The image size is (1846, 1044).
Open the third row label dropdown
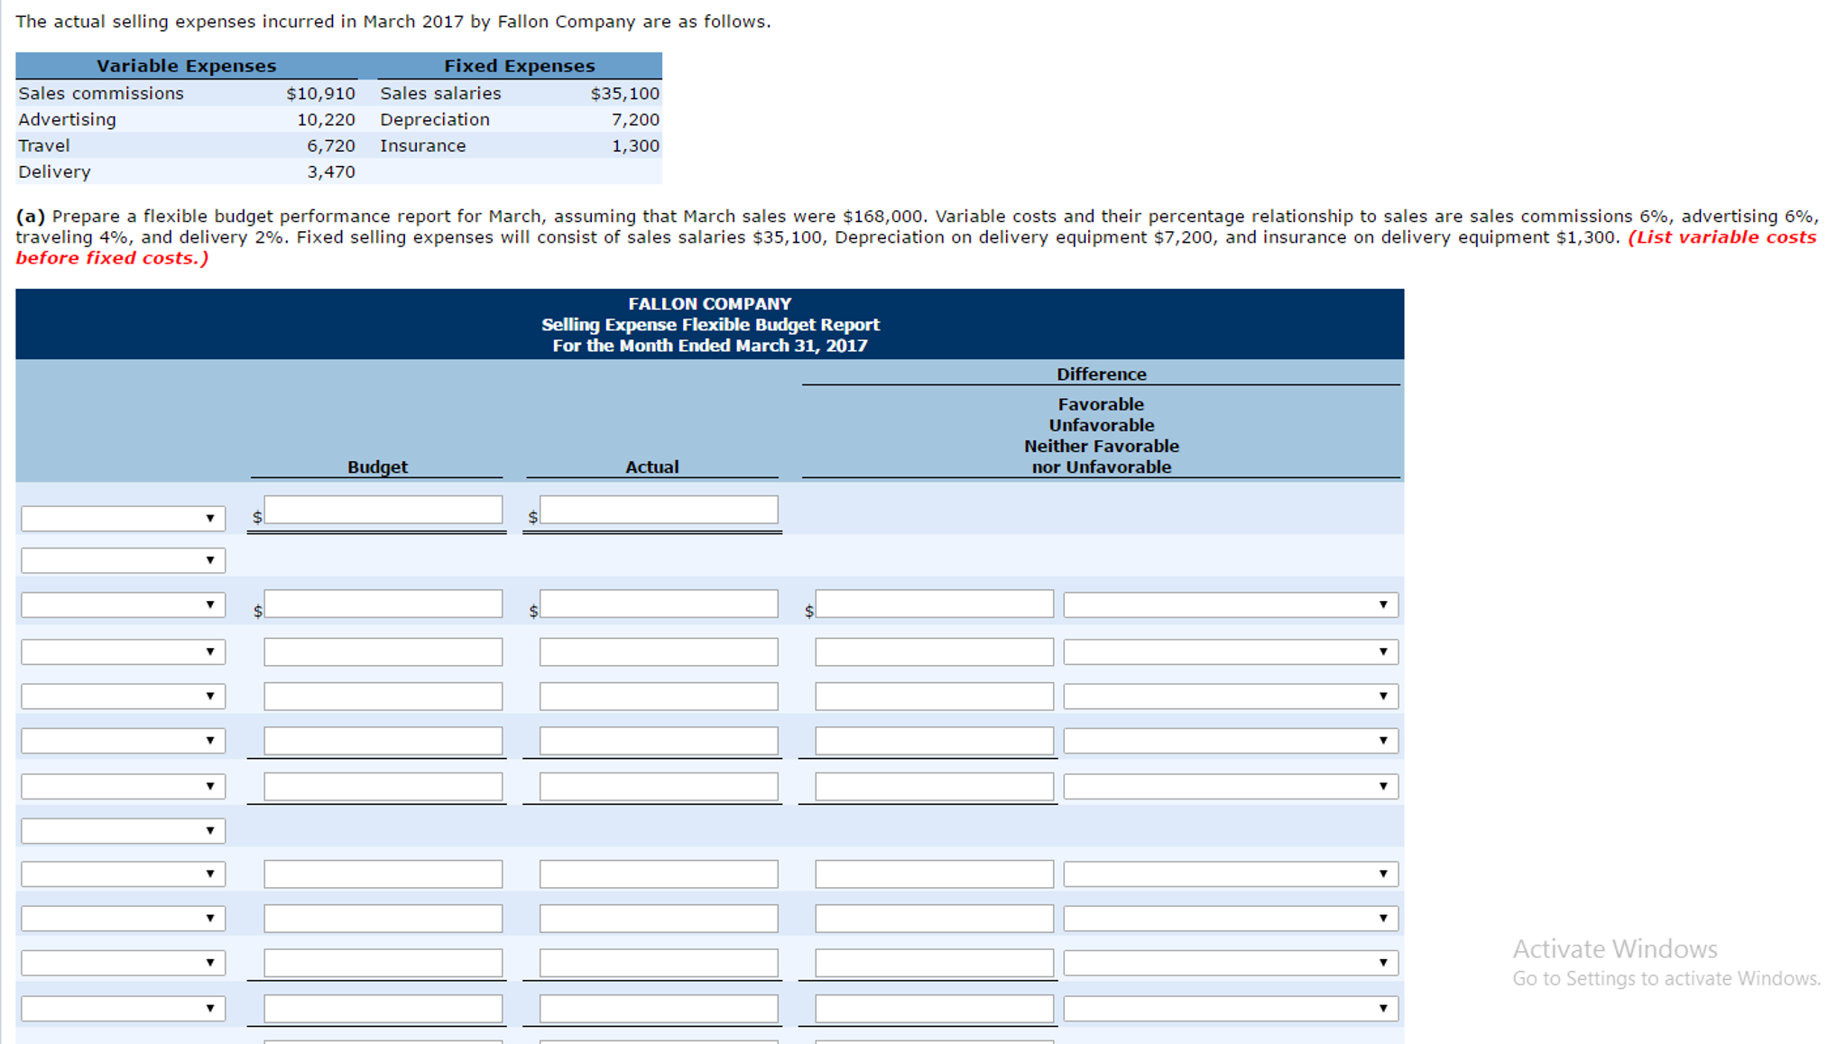click(124, 605)
